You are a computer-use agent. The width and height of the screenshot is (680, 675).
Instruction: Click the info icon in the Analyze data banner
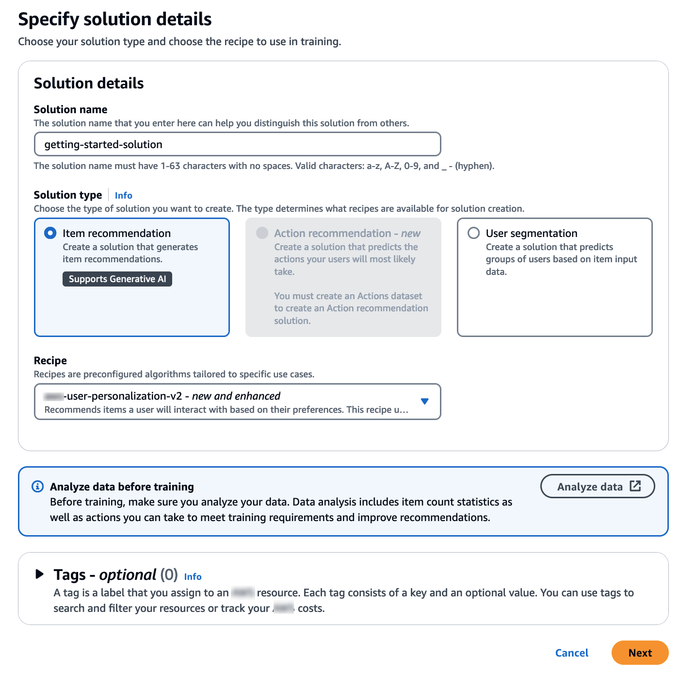click(37, 486)
